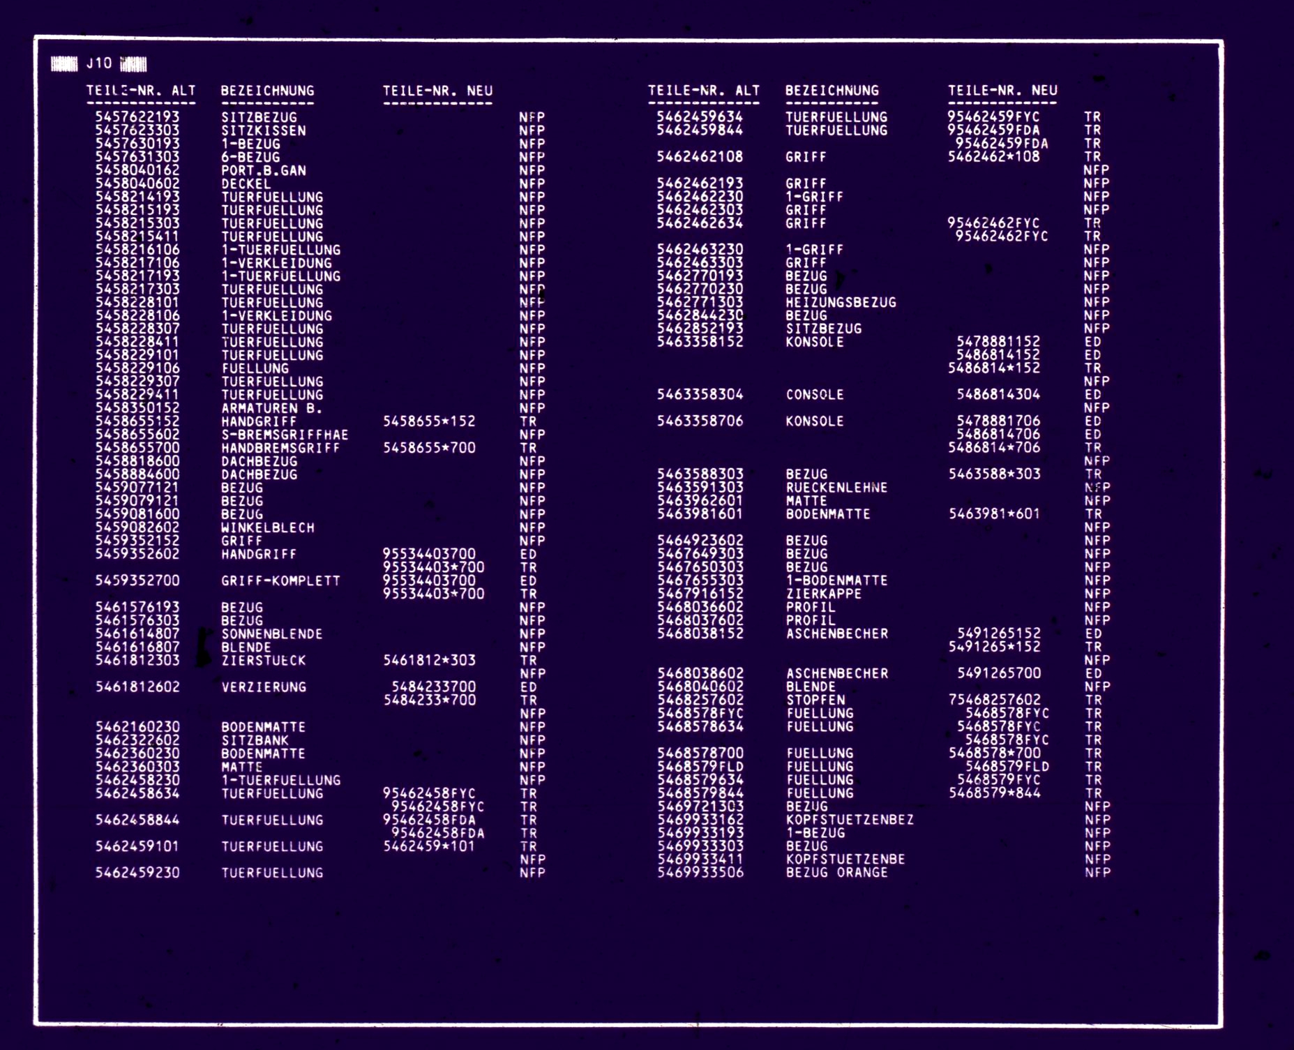Select new part number 5478881152
The image size is (1294, 1050).
click(998, 342)
